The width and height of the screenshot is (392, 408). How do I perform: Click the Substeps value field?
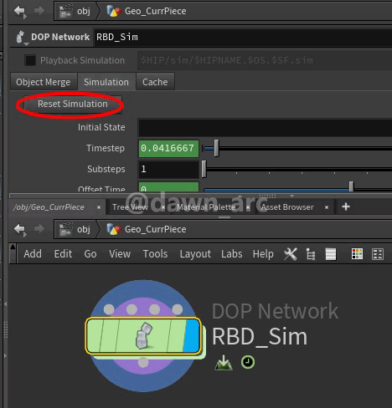point(168,169)
